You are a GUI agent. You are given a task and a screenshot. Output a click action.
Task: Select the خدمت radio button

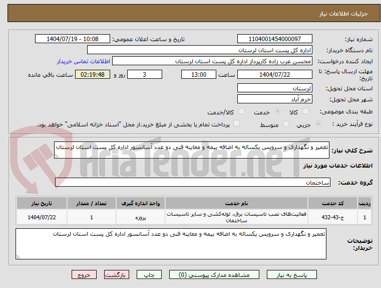click(277, 111)
